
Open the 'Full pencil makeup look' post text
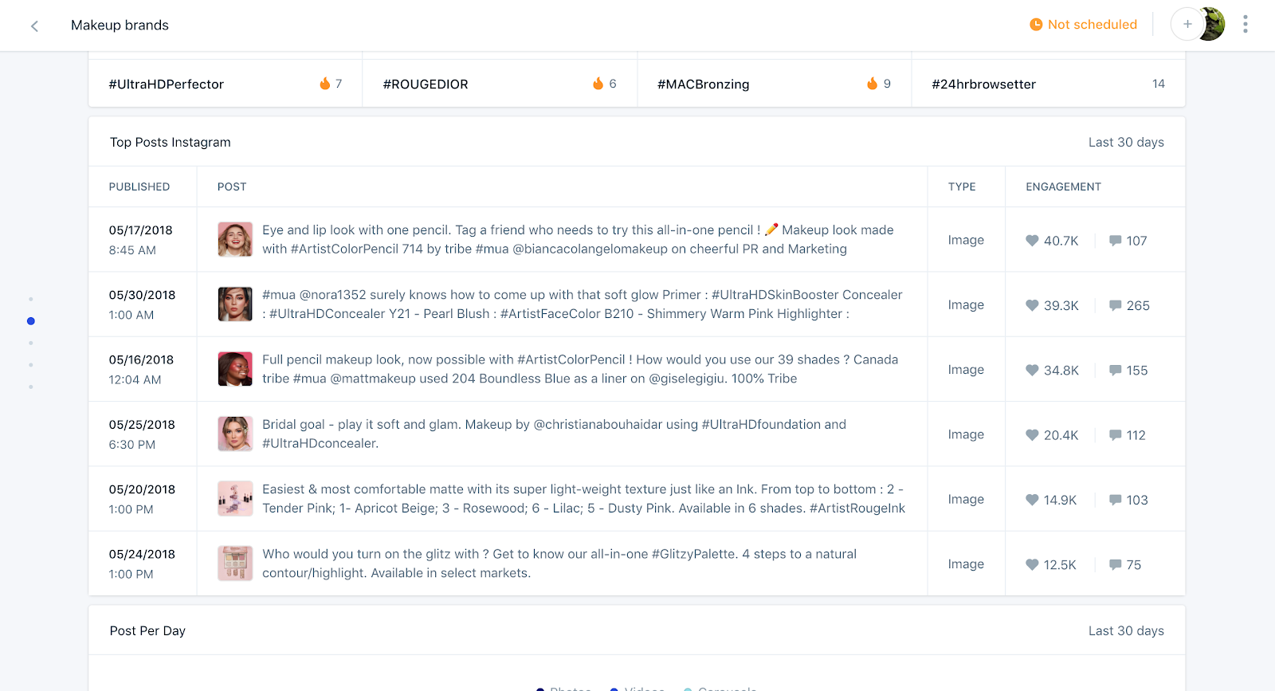point(580,369)
